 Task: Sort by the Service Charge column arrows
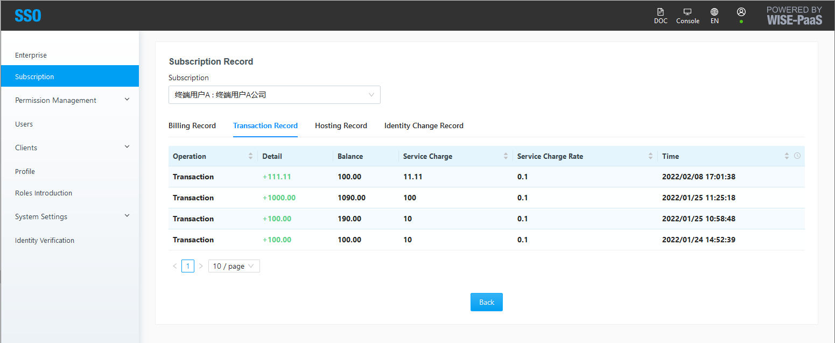pyautogui.click(x=506, y=156)
